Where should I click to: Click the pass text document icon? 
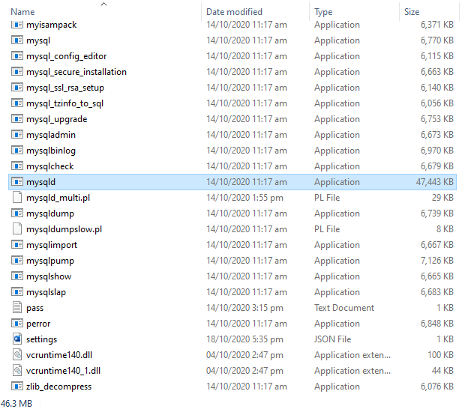coord(17,307)
